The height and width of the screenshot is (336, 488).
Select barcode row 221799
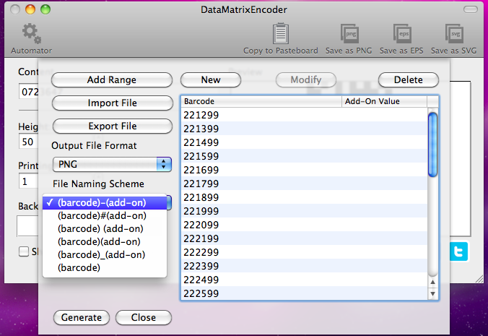coord(305,184)
